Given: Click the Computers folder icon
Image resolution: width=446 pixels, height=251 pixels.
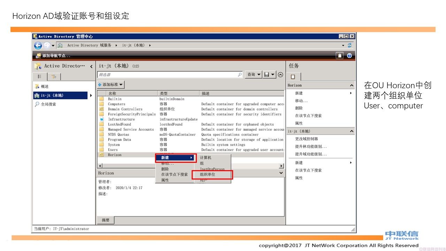Looking at the screenshot, I should tap(101, 104).
